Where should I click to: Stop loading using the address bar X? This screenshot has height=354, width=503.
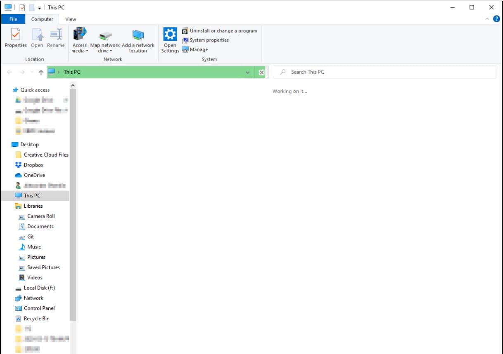click(261, 73)
